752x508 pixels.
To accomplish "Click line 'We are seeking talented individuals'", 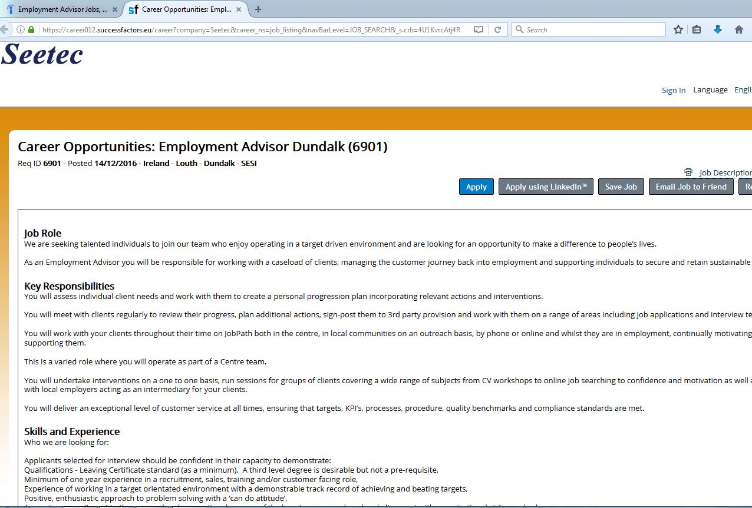I will [x=340, y=244].
